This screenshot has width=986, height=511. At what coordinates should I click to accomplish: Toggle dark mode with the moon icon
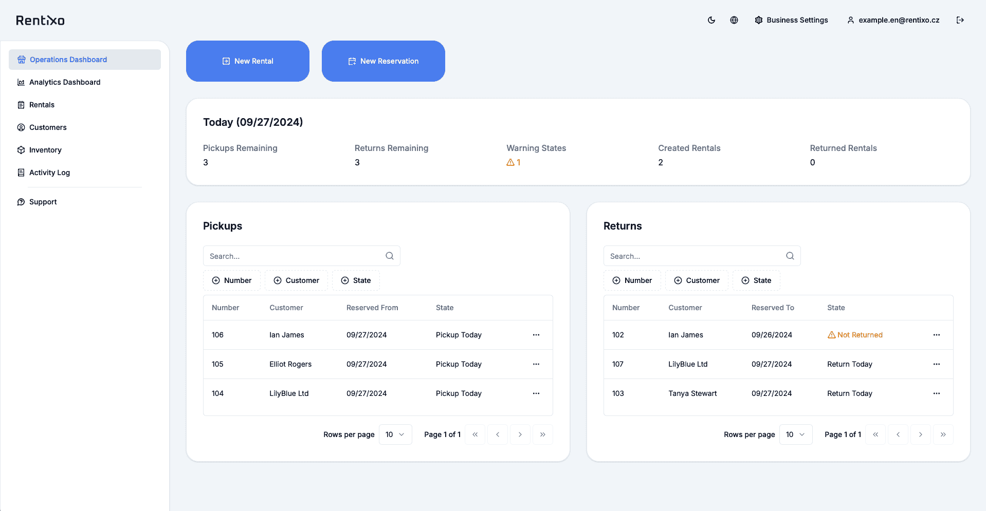[x=711, y=20]
